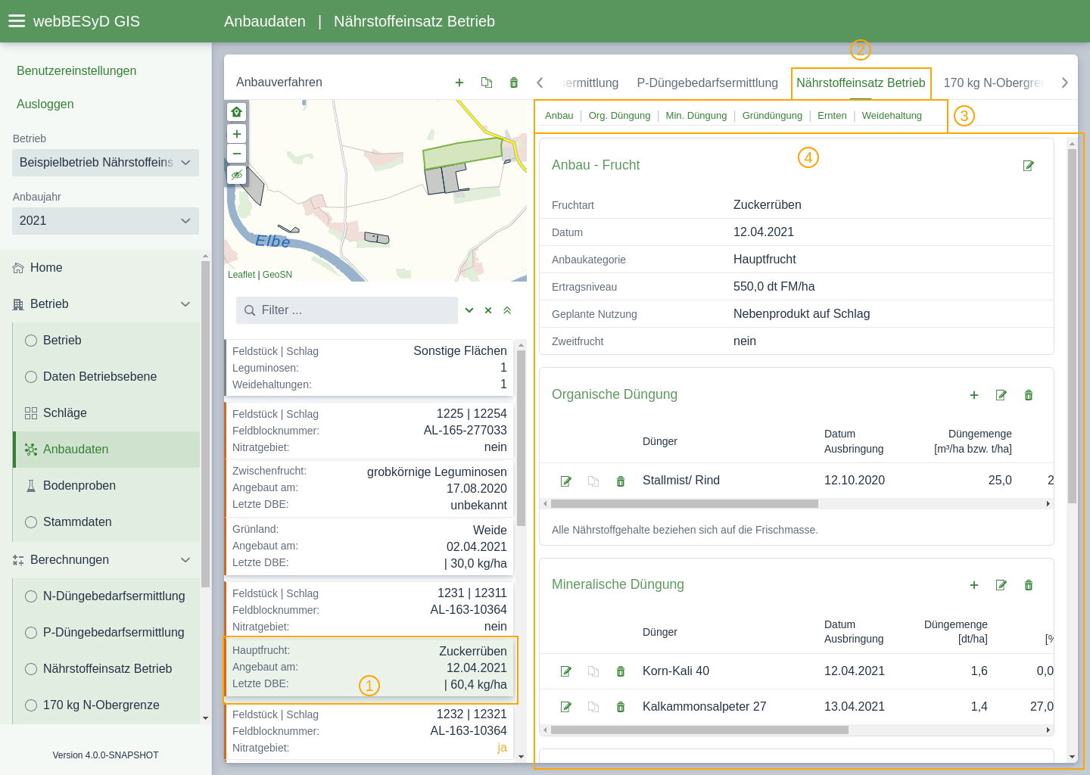Toggle map layer visibility eye icon
This screenshot has width=1090, height=775.
237,175
